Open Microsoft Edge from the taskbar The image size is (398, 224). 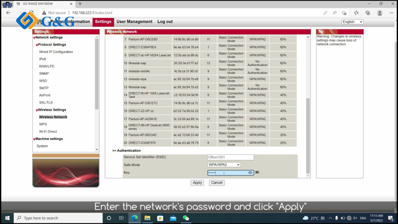pos(134,218)
